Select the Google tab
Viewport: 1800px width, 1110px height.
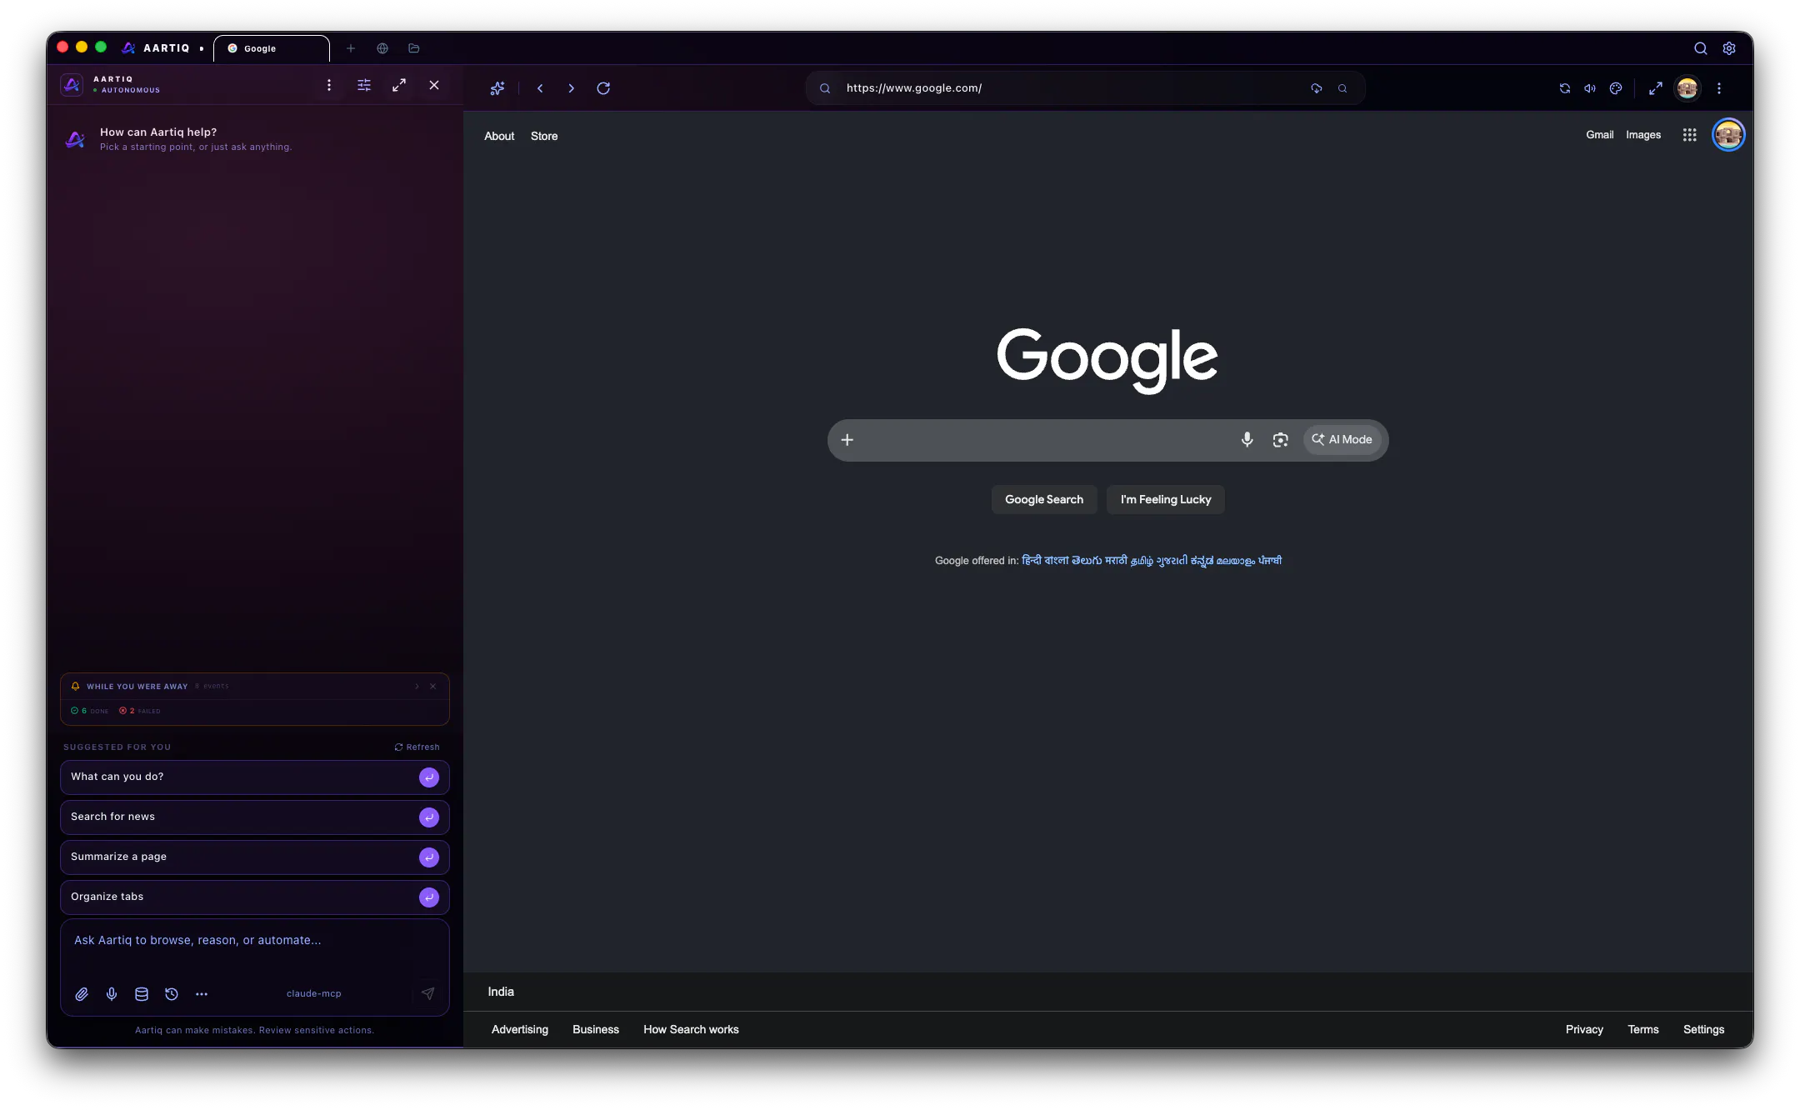(272, 48)
